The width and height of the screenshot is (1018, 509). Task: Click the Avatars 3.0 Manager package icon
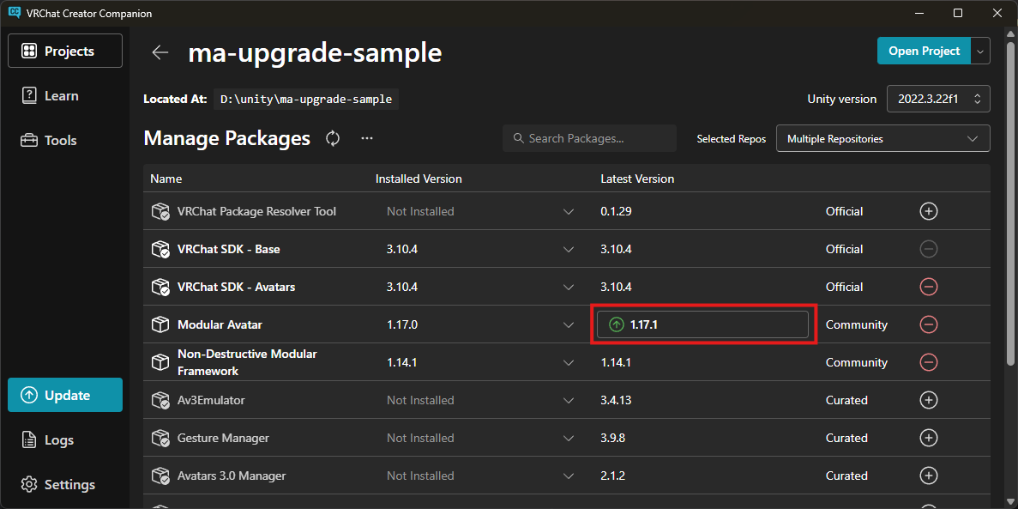[x=160, y=476]
